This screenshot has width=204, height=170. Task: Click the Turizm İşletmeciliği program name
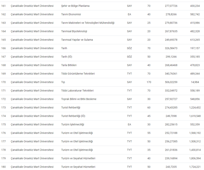tap(73, 124)
